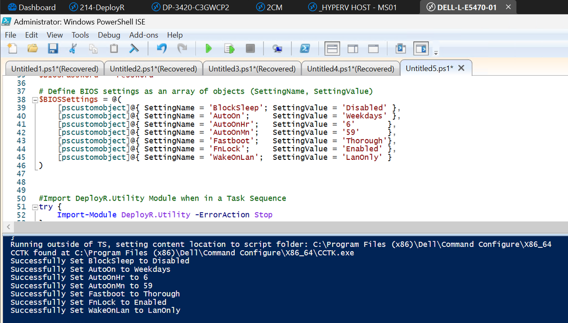The width and height of the screenshot is (568, 323).
Task: Click the Paste clipboard icon
Action: (114, 48)
